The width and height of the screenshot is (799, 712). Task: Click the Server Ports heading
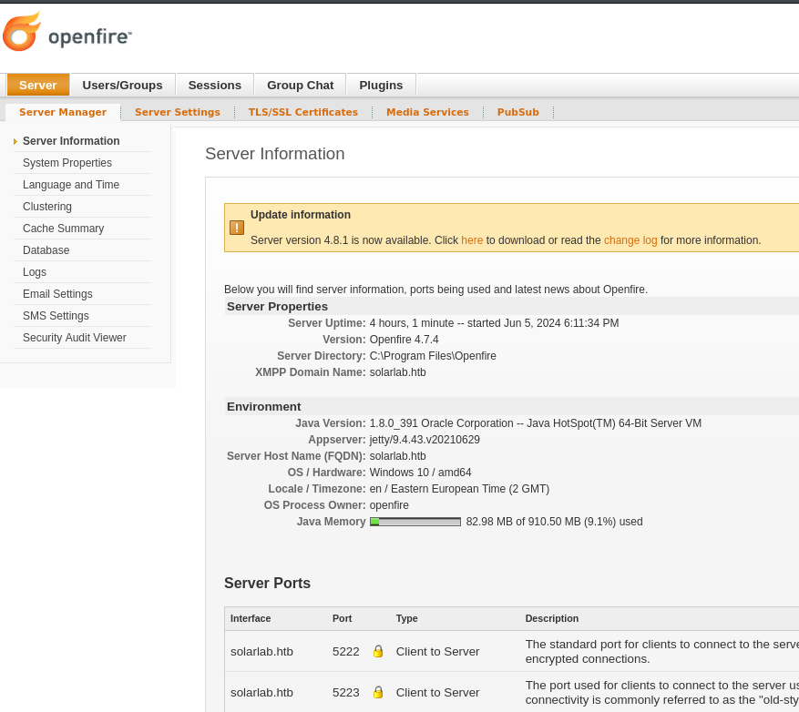pyautogui.click(x=267, y=583)
